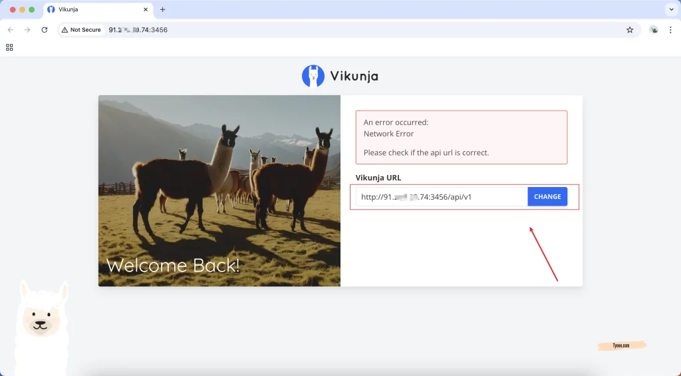681x376 pixels.
Task: Click the Network Error message text
Action: 388,134
